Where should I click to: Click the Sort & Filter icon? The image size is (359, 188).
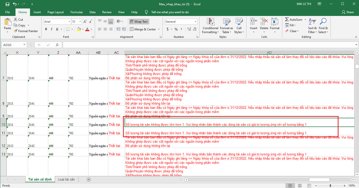(312, 26)
